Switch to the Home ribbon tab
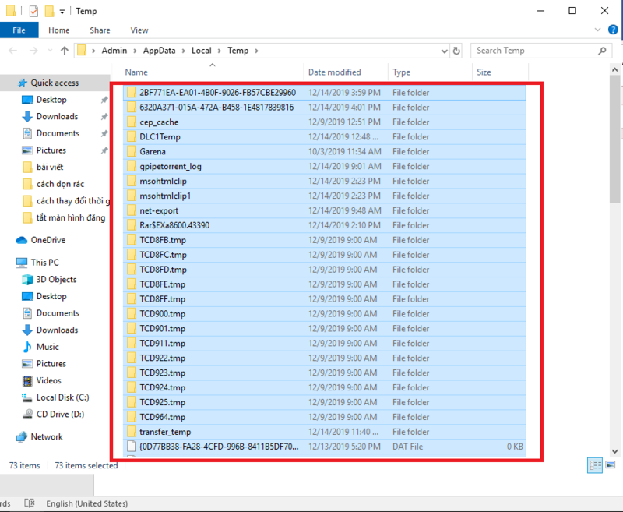Image resolution: width=623 pixels, height=512 pixels. pos(59,30)
